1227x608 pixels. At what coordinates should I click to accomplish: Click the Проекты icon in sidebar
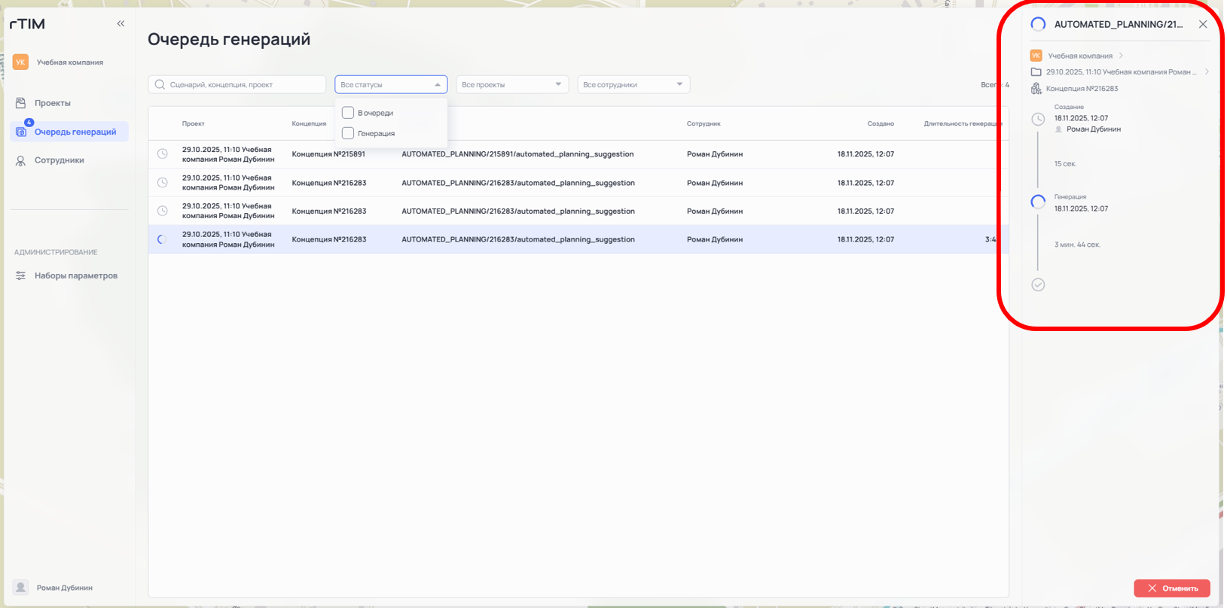21,103
